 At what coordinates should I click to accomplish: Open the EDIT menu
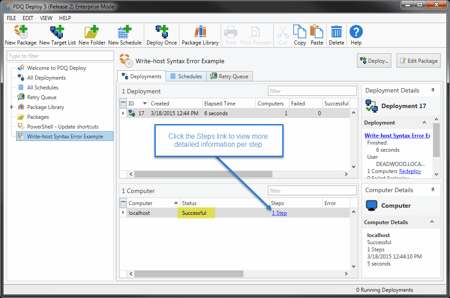pyautogui.click(x=28, y=18)
